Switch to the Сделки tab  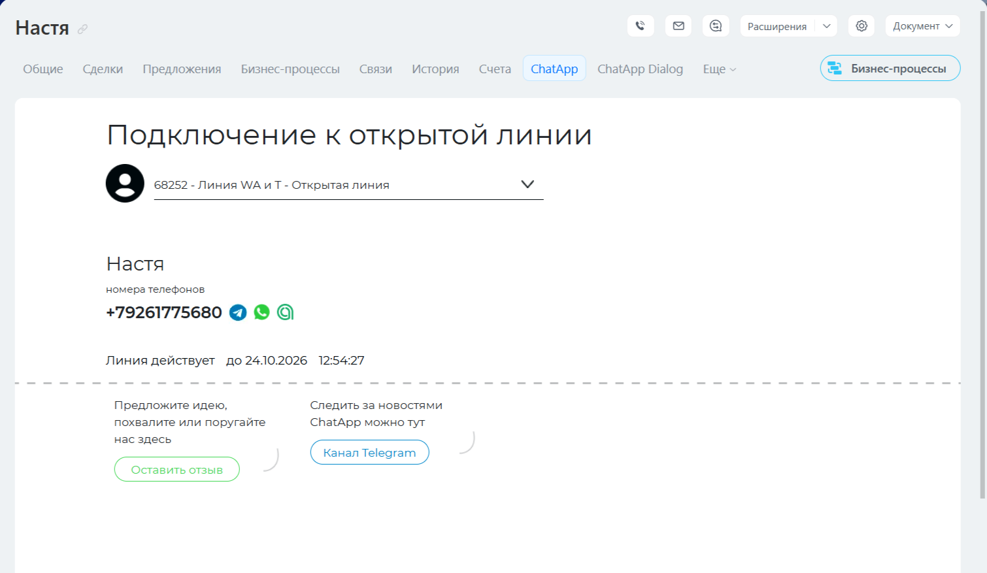(103, 69)
